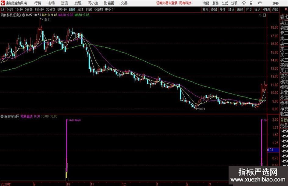Click the 多股 multi-stock toolbar button
The image size is (288, 186).
click(x=222, y=9)
